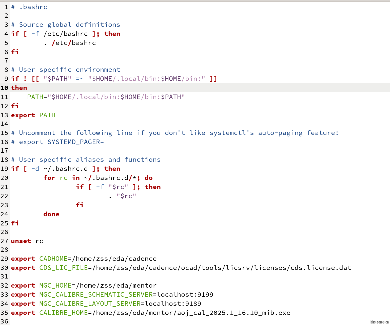Click line number 10 in the gutter
Viewport: 390px width, 325px height.
point(4,88)
